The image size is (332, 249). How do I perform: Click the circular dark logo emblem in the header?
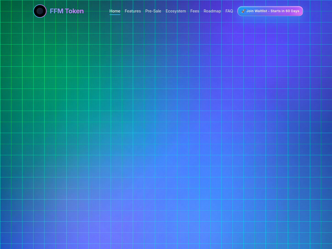(40, 11)
